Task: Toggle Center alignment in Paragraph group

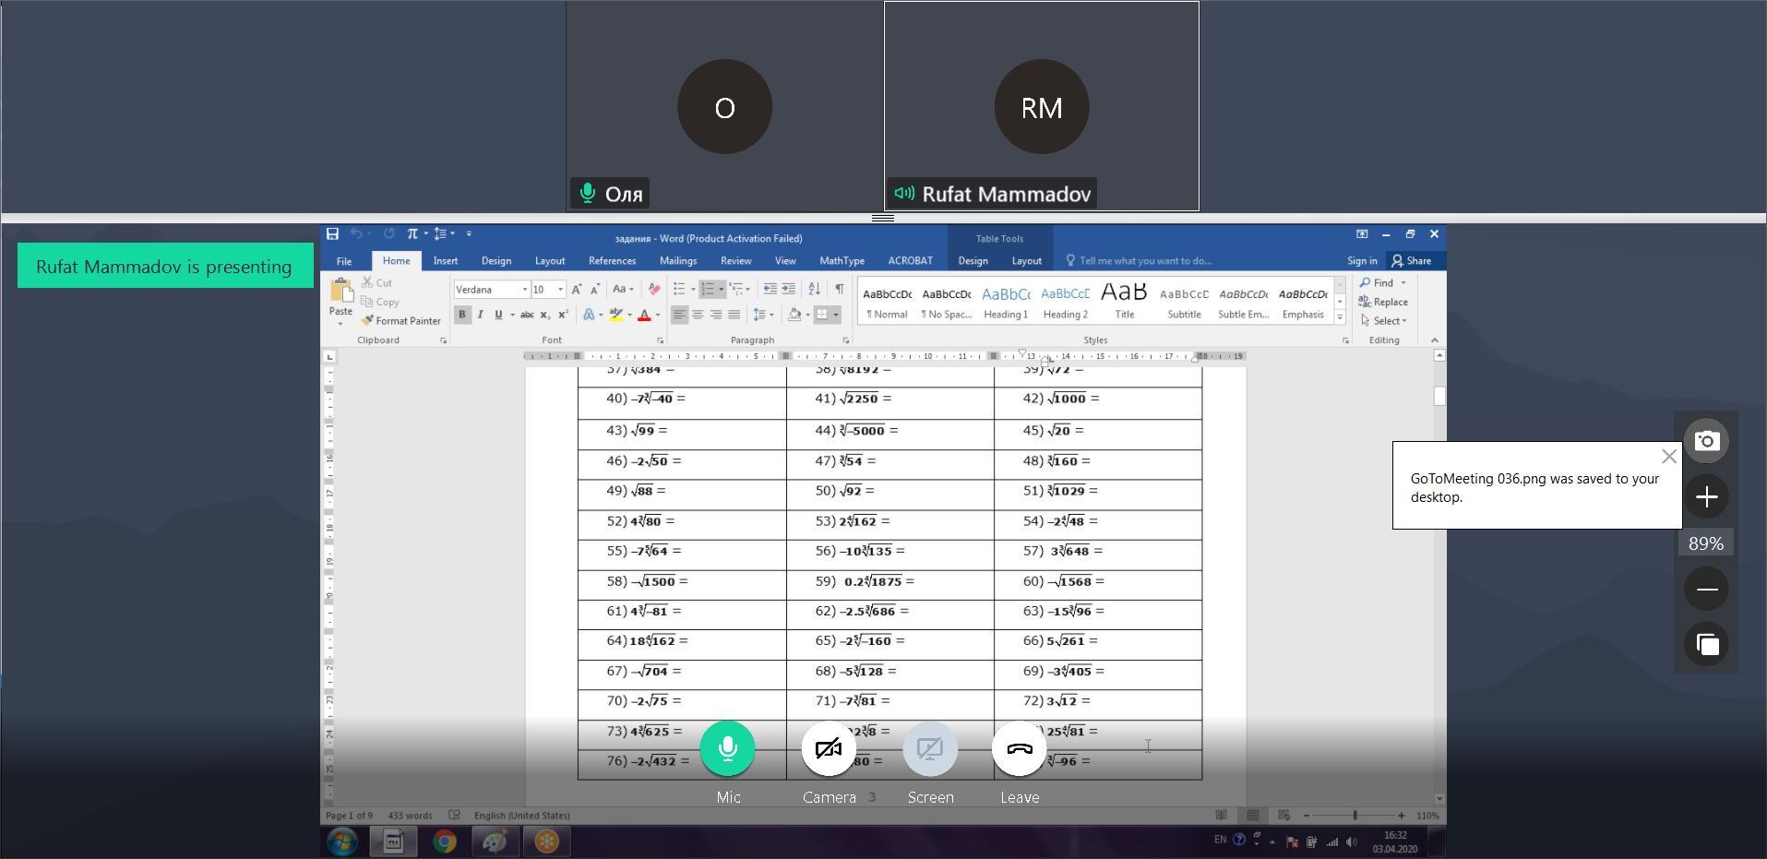Action: click(698, 315)
